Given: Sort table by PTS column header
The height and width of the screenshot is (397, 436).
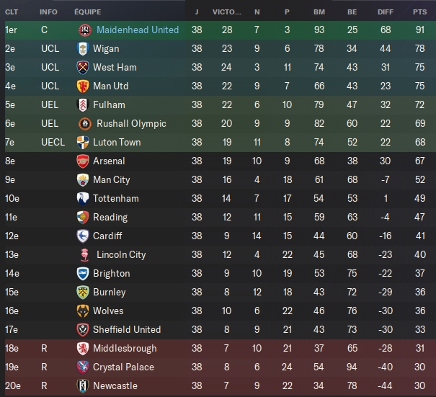Looking at the screenshot, I should [x=419, y=12].
